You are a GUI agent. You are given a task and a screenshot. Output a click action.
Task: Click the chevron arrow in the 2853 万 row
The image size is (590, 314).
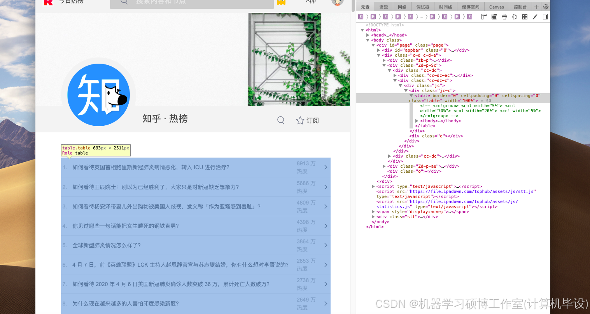tap(326, 264)
